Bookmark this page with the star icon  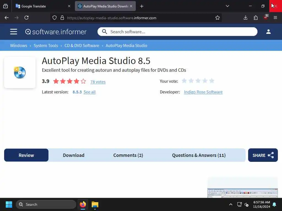tap(218, 18)
